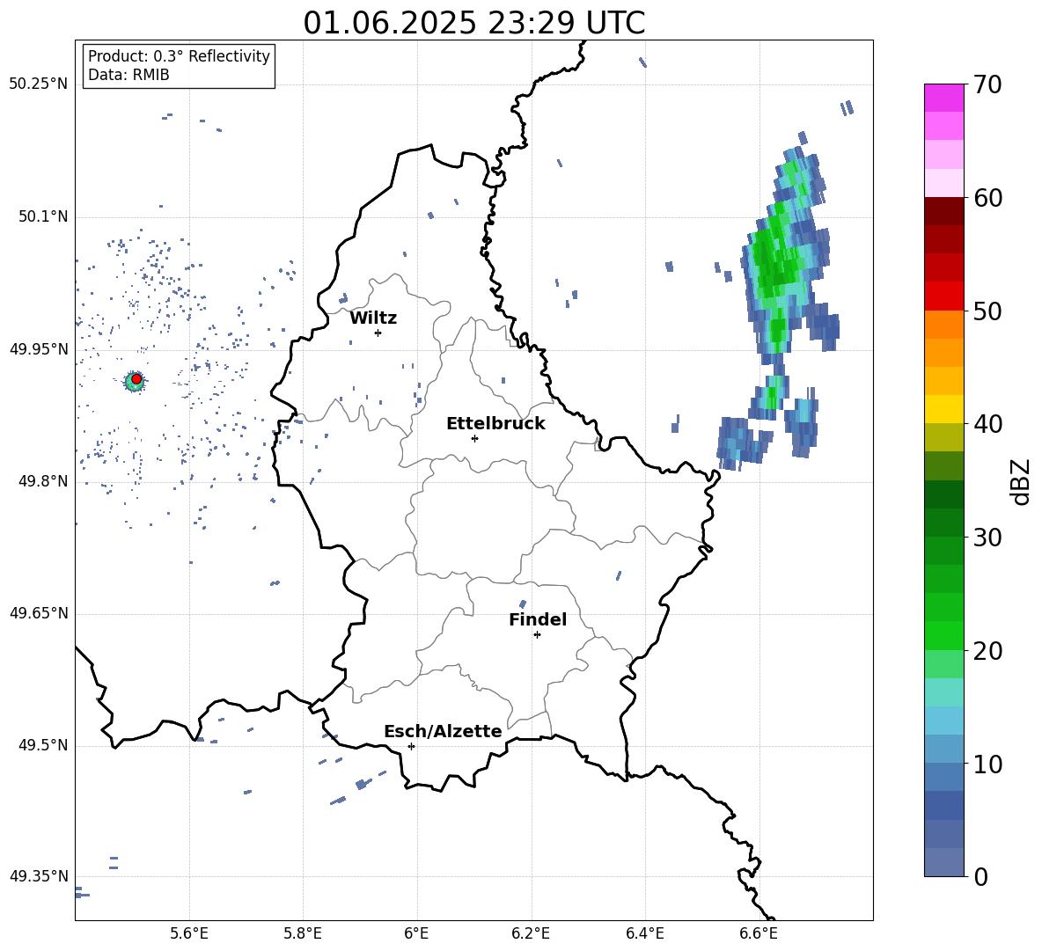Click the longitude label 5.8°E
This screenshot has width=1042, height=951.
coord(303,933)
